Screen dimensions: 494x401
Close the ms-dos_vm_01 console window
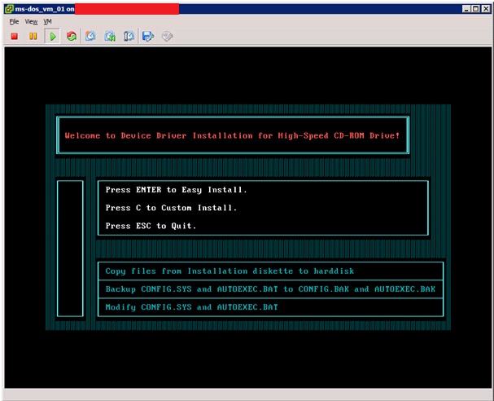486,9
